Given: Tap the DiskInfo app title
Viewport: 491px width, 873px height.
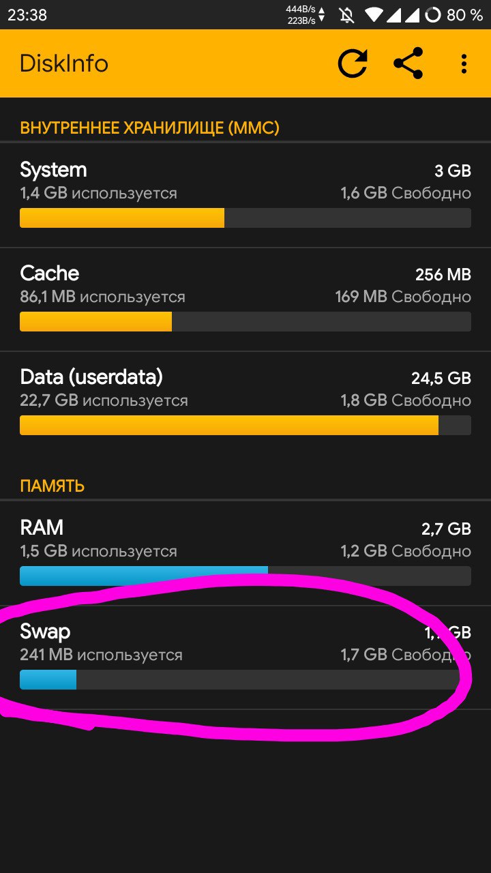Looking at the screenshot, I should click(64, 63).
